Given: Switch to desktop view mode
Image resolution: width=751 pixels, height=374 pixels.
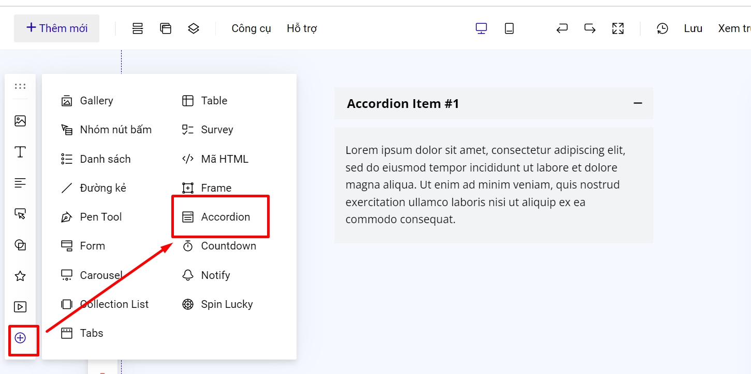Looking at the screenshot, I should (x=481, y=28).
